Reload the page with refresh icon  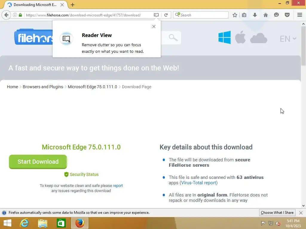coord(166,15)
